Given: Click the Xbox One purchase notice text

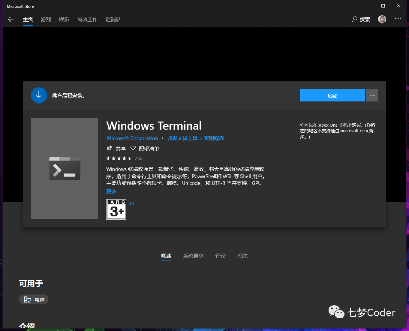Looking at the screenshot, I should (337, 131).
